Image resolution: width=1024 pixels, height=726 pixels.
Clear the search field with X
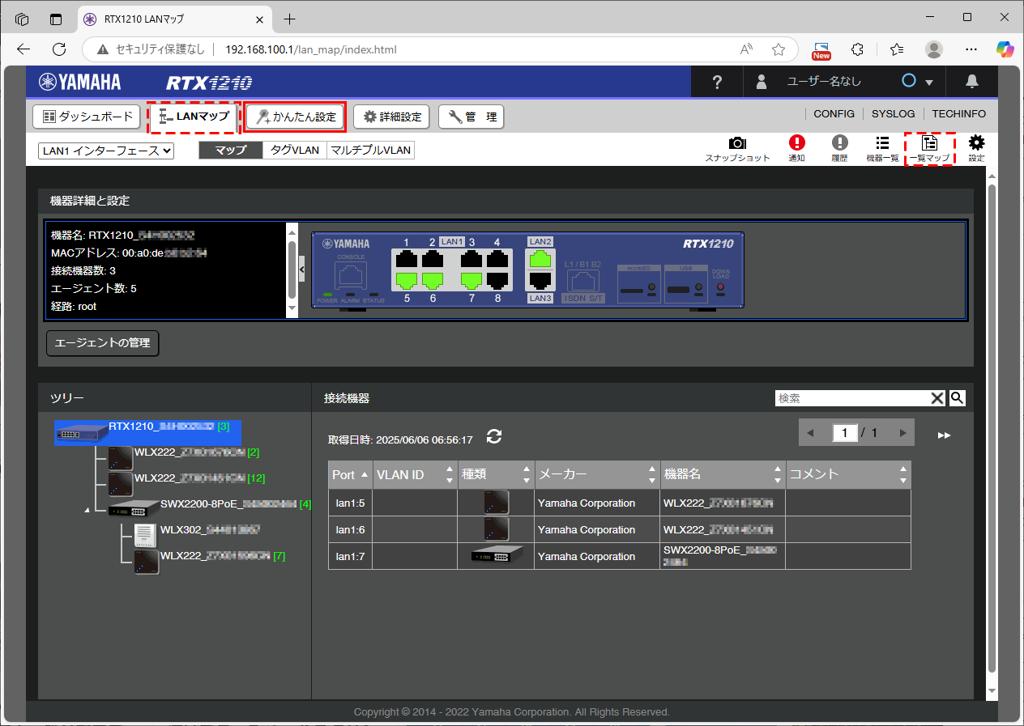[937, 397]
